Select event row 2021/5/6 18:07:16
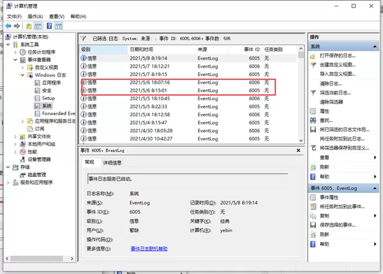This screenshot has width=383, height=274. point(188,82)
